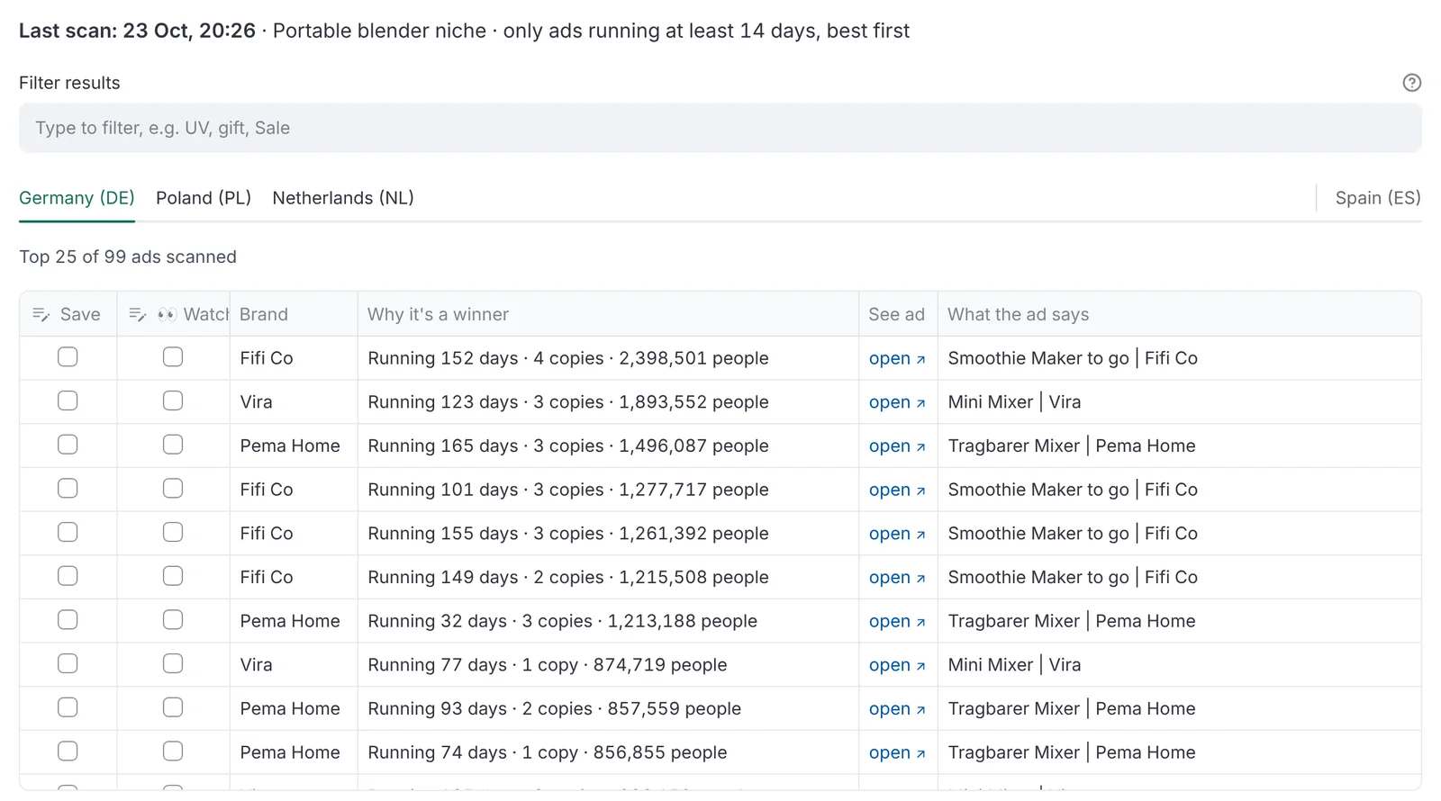This screenshot has width=1441, height=801.
Task: Open the help icon beside Filter results
Action: click(x=1411, y=83)
